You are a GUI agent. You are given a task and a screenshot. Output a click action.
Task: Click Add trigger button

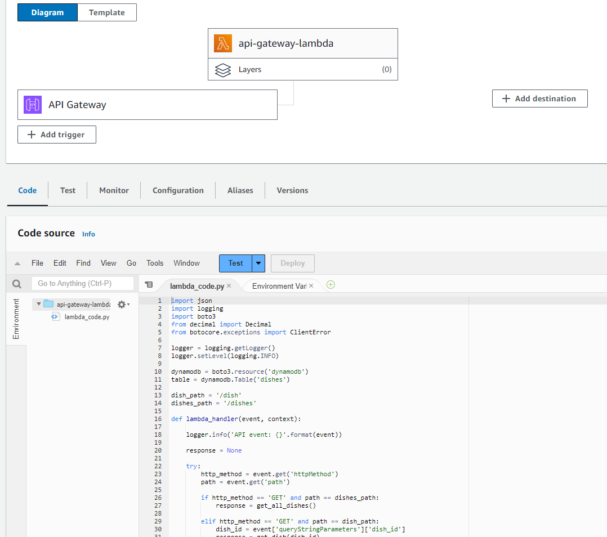click(57, 135)
